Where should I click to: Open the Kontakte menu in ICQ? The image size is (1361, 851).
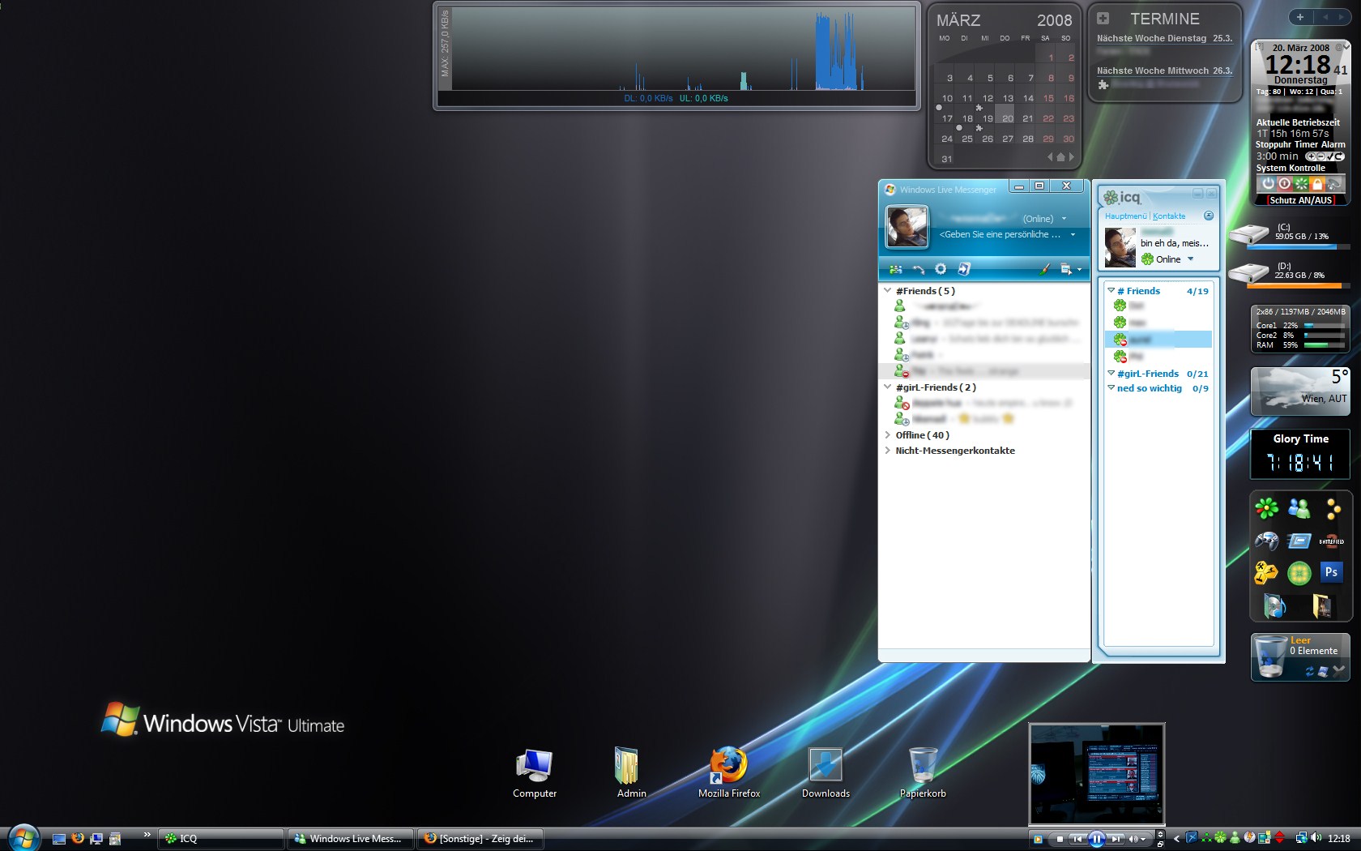coord(1169,216)
